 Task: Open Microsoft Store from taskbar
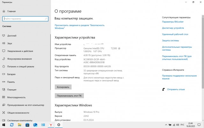27,125
